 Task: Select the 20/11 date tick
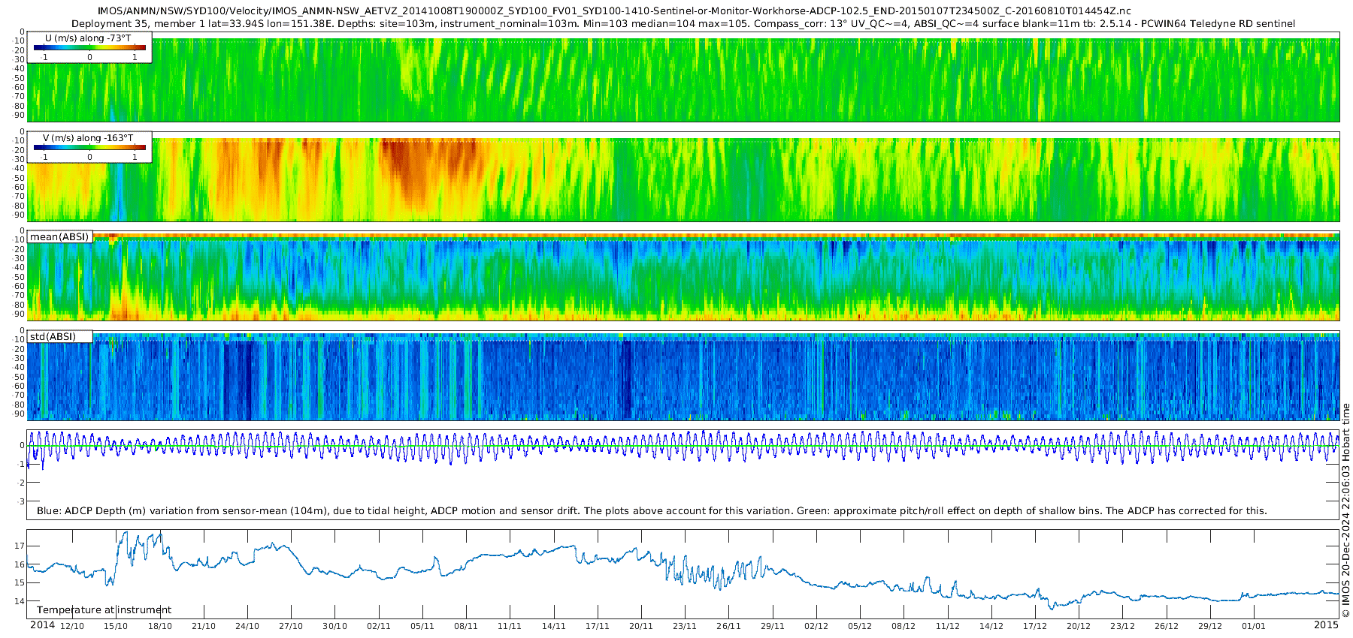(641, 626)
